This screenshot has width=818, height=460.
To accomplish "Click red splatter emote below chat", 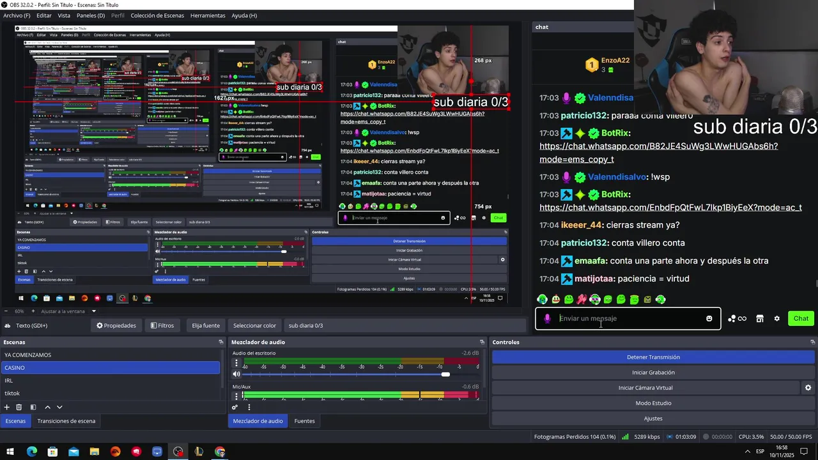I will (582, 300).
